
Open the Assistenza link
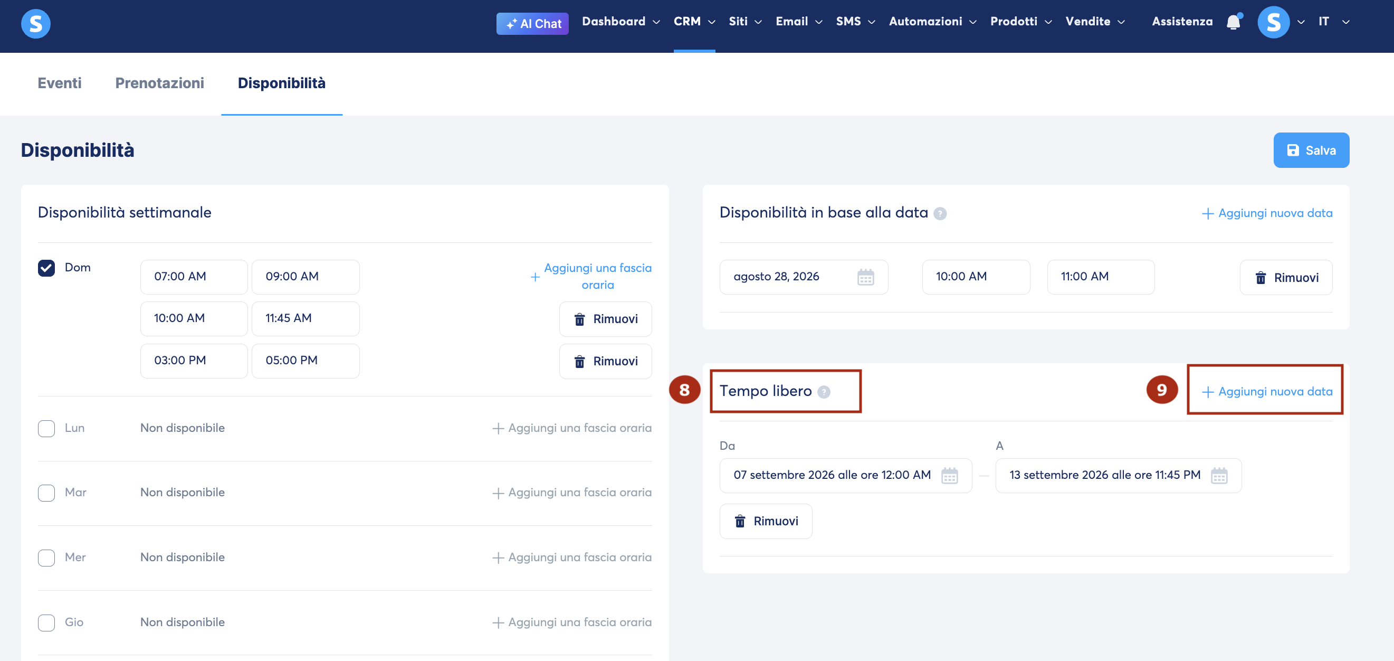click(1182, 21)
